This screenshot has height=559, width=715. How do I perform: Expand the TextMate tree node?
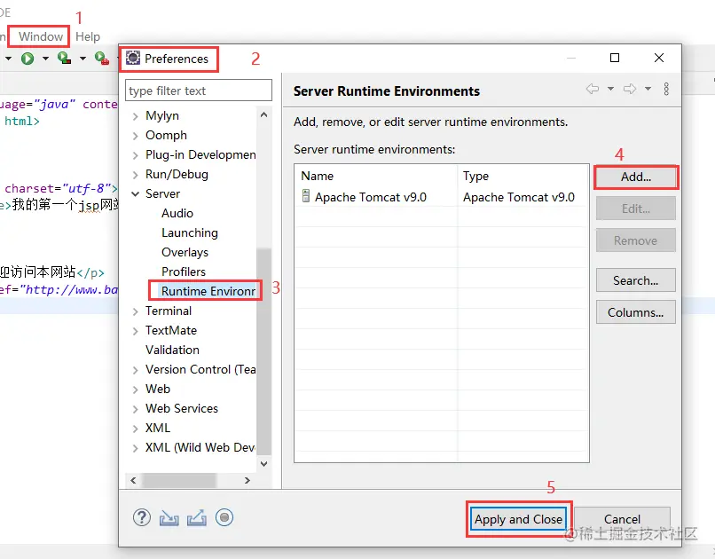coord(135,332)
